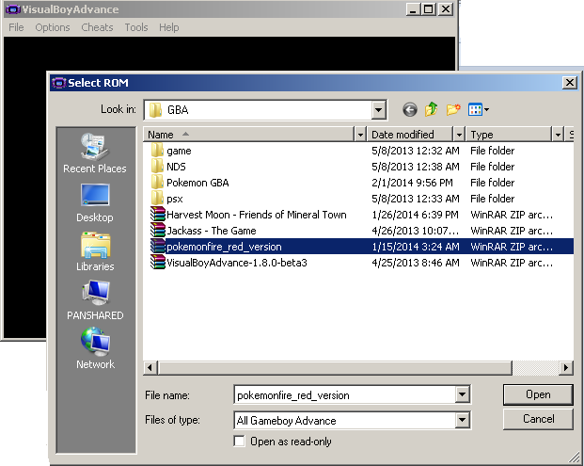The height and width of the screenshot is (466, 584).
Task: Select the 'pokemonfire_red_version' list row name
Action: (224, 247)
